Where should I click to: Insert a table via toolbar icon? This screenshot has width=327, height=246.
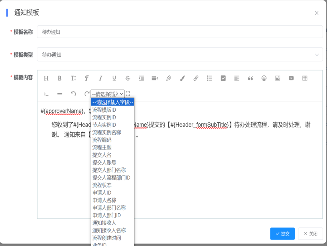(x=305, y=78)
